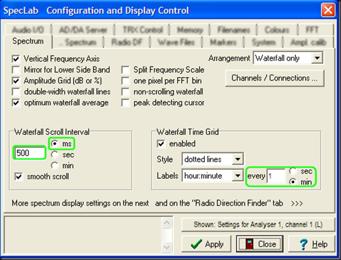Click the time grid 'every' value field
The width and height of the screenshot is (341, 260).
pyautogui.click(x=275, y=176)
